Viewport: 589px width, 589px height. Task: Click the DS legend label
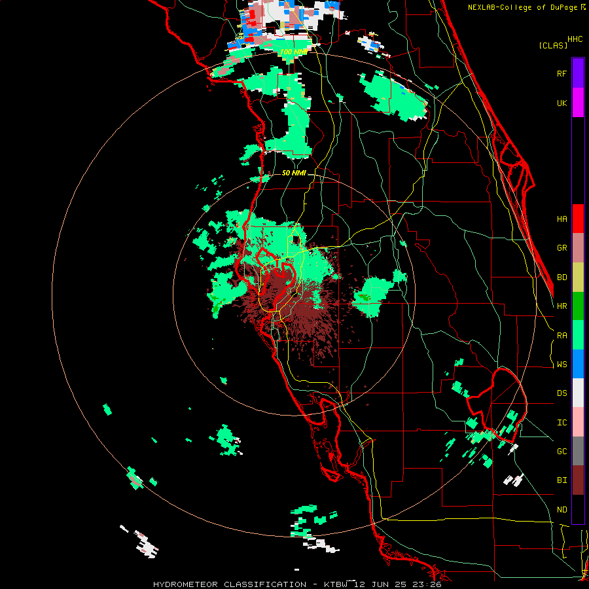(562, 393)
